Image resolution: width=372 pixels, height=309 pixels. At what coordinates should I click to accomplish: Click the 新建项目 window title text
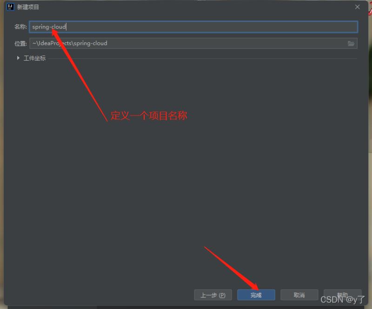[28, 7]
